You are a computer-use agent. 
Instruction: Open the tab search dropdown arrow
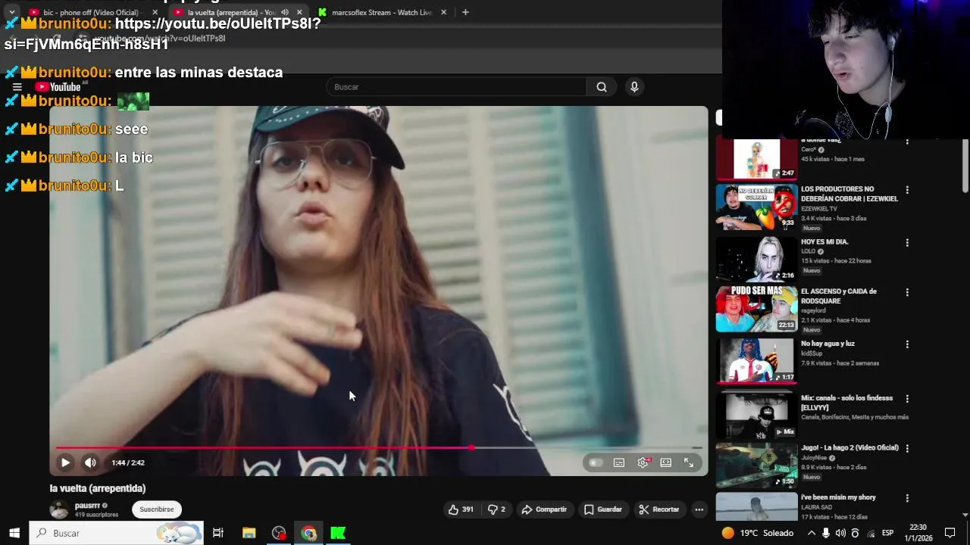point(12,12)
